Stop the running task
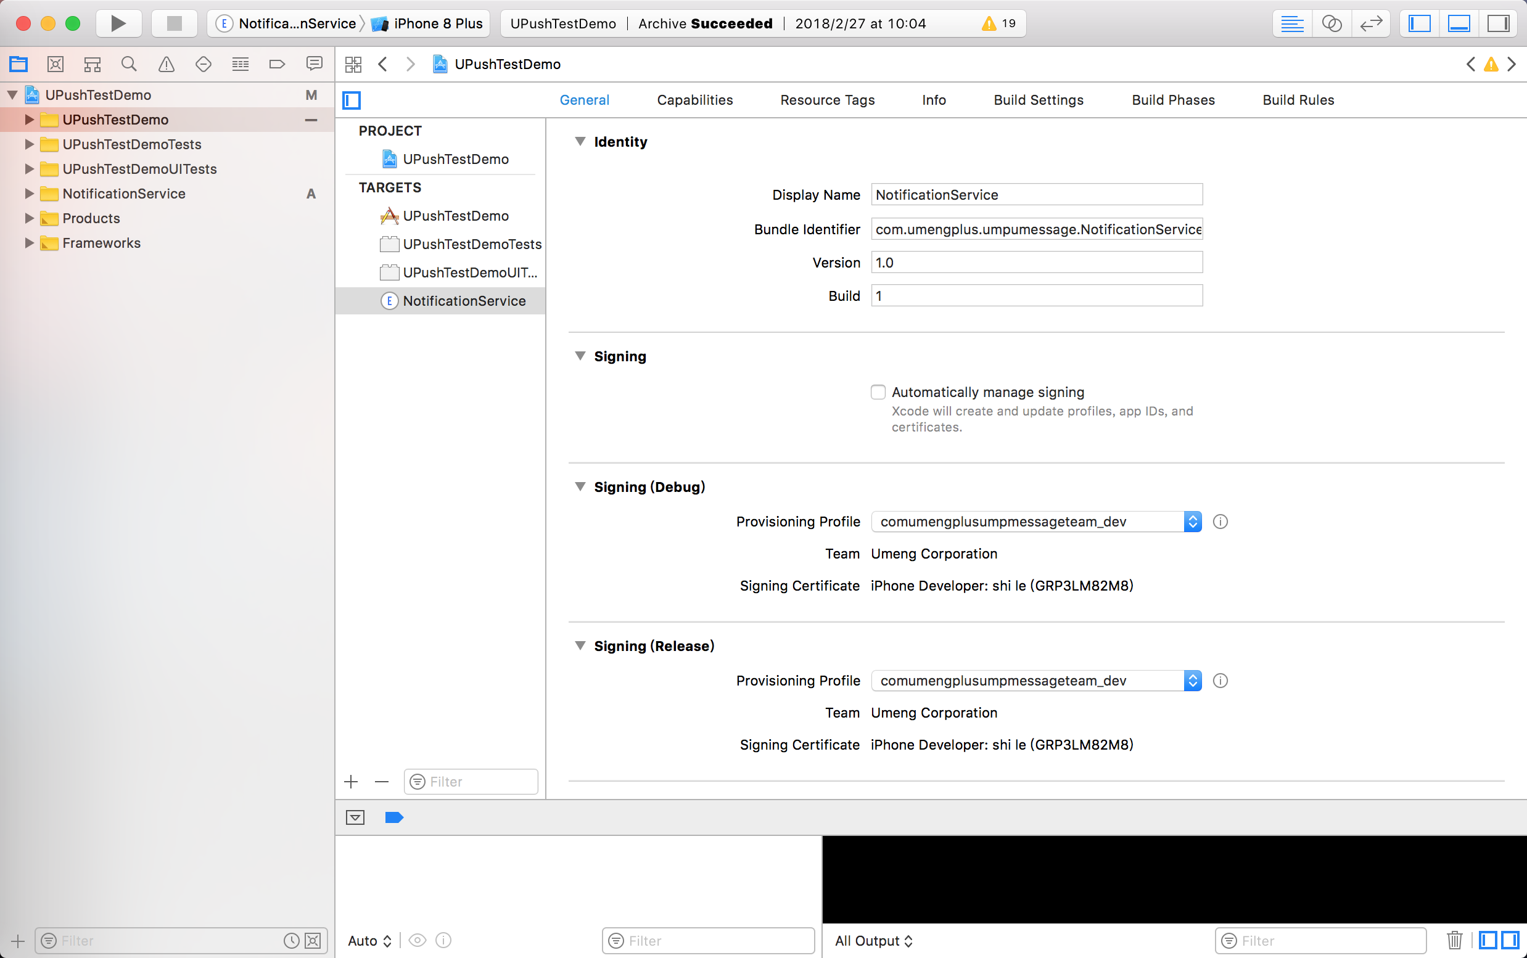 (175, 23)
